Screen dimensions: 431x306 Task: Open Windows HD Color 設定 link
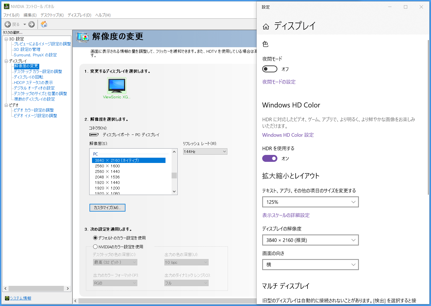(288, 135)
